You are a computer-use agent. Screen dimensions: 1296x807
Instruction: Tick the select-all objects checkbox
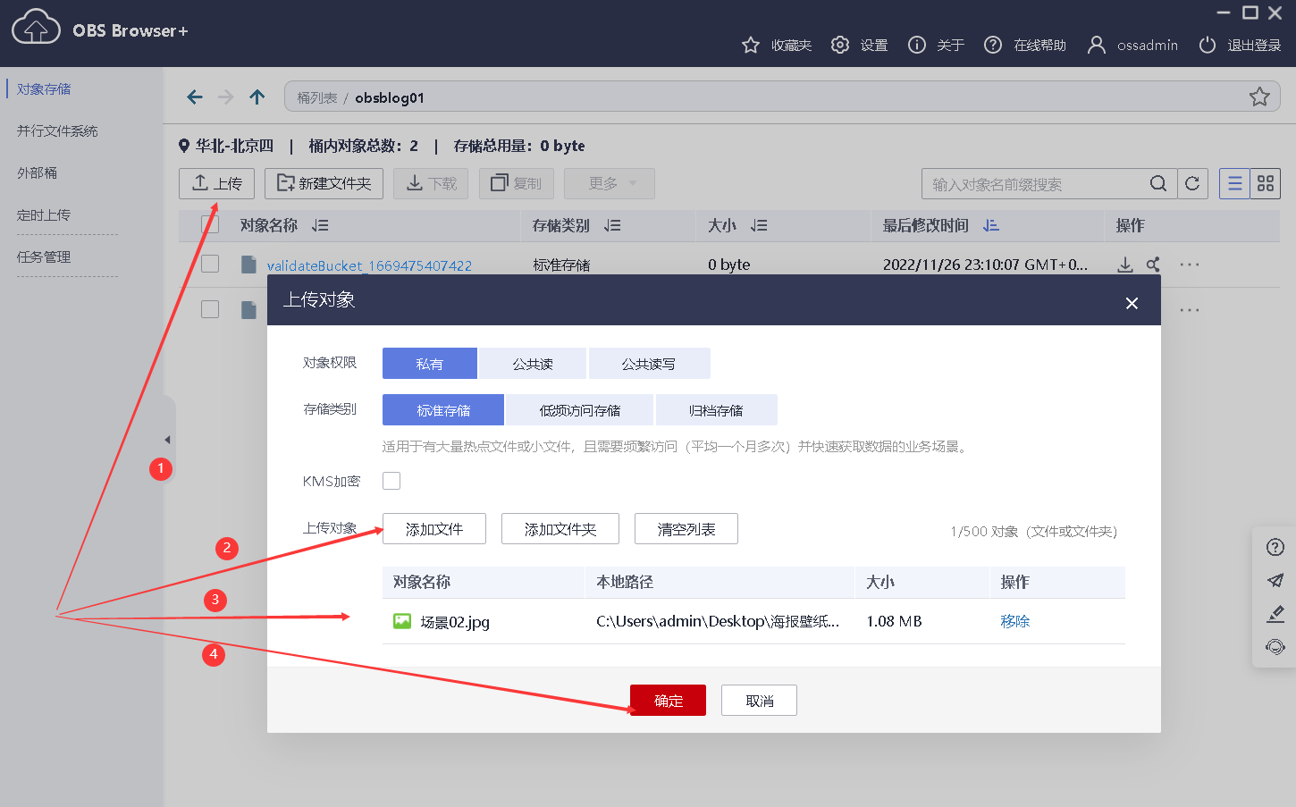click(210, 224)
